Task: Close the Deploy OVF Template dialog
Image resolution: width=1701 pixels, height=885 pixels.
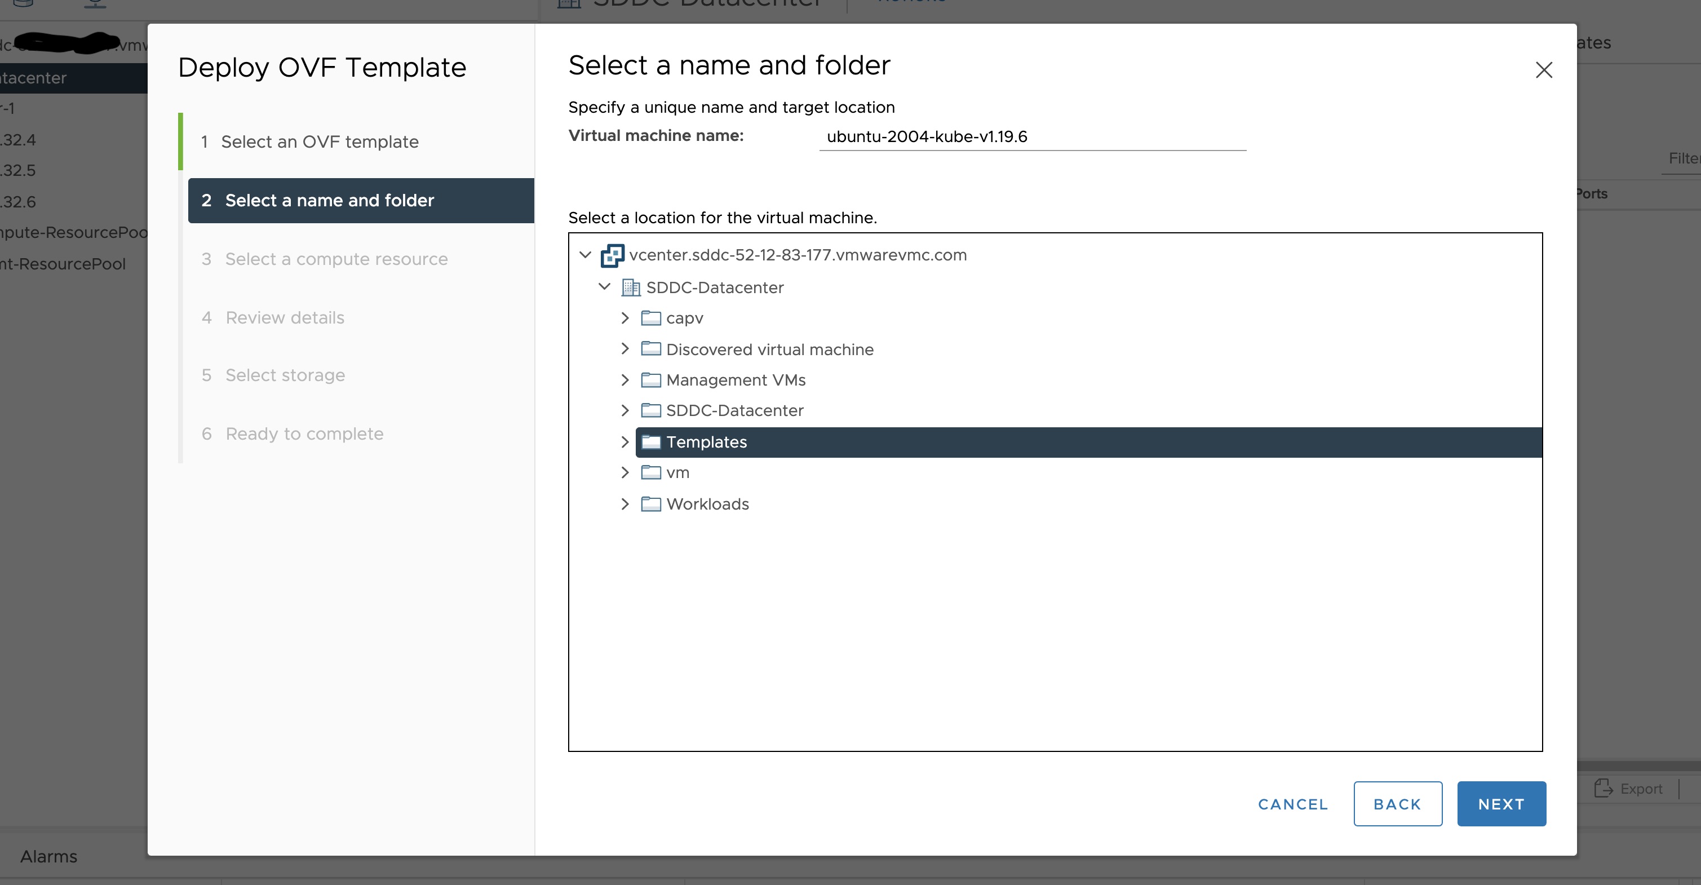Action: pyautogui.click(x=1543, y=70)
